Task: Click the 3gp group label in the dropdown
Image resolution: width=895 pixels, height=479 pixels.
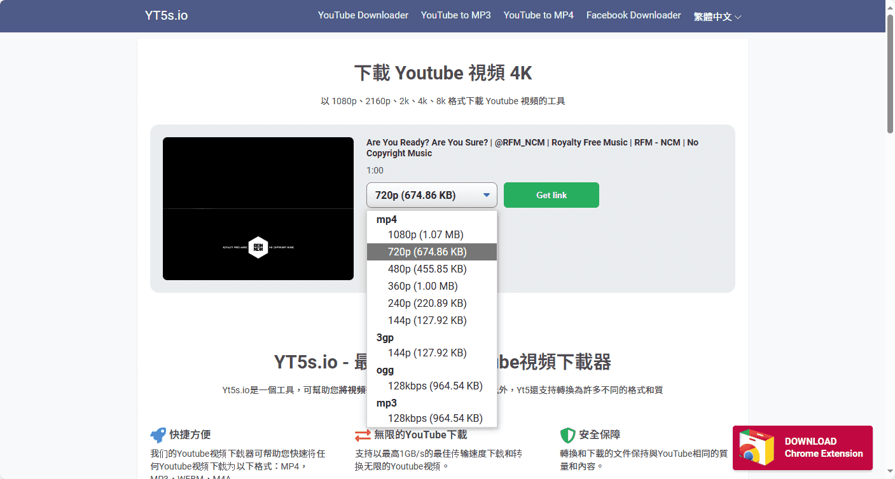Action: click(385, 338)
